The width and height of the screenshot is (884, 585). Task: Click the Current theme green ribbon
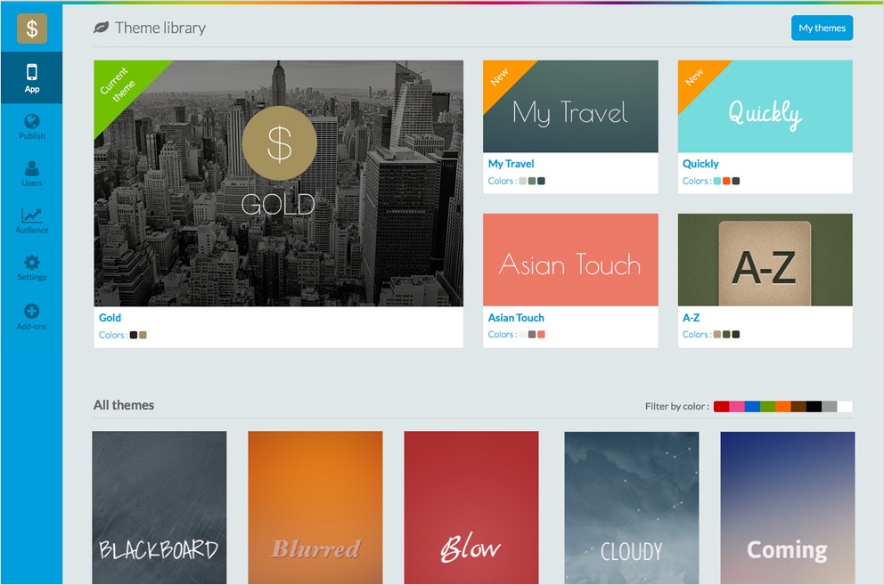(121, 87)
